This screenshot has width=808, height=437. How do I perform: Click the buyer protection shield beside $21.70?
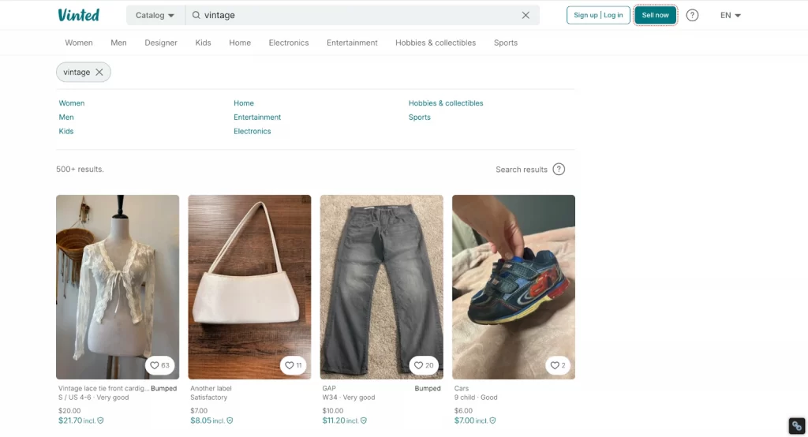pyautogui.click(x=100, y=421)
